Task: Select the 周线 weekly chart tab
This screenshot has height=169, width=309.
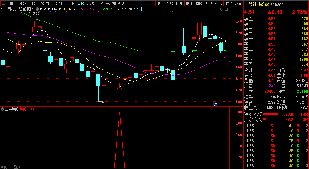Action: (x=90, y=3)
